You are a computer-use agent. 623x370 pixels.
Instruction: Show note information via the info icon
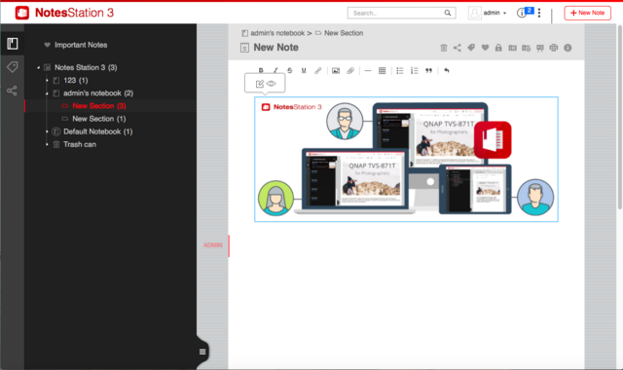coord(568,48)
